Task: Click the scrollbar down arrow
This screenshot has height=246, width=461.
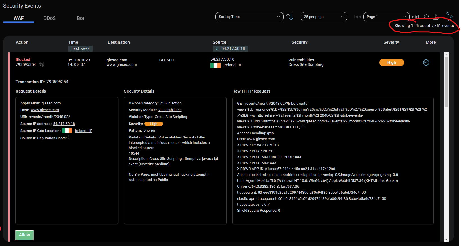Action: (446, 239)
